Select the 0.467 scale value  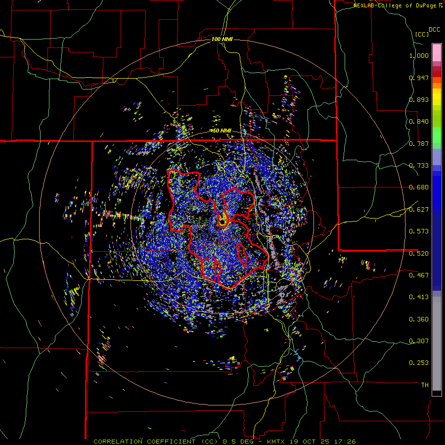click(x=419, y=275)
